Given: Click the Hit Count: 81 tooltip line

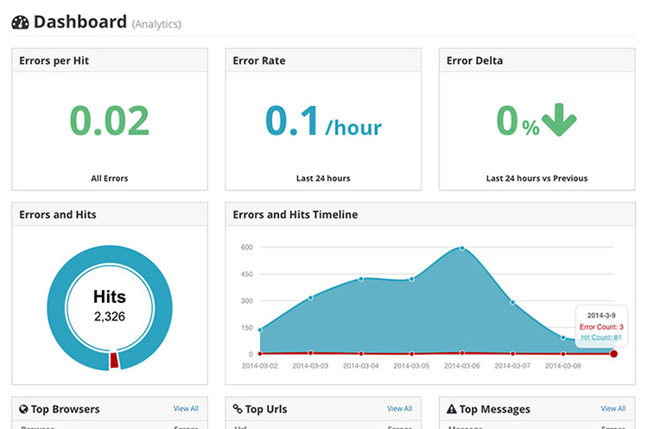Looking at the screenshot, I should 601,338.
